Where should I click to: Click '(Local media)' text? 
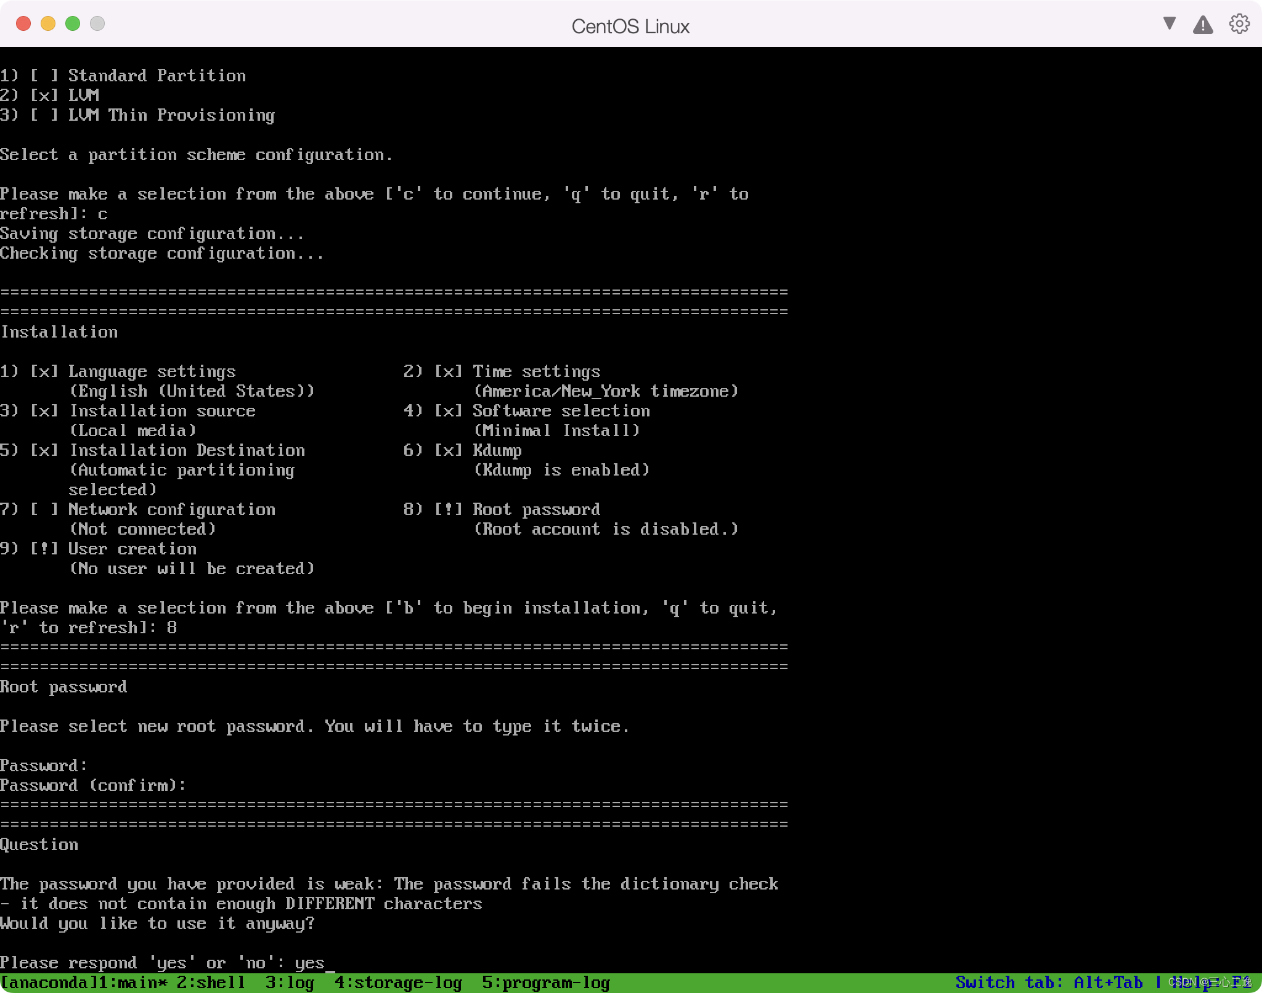(x=132, y=431)
